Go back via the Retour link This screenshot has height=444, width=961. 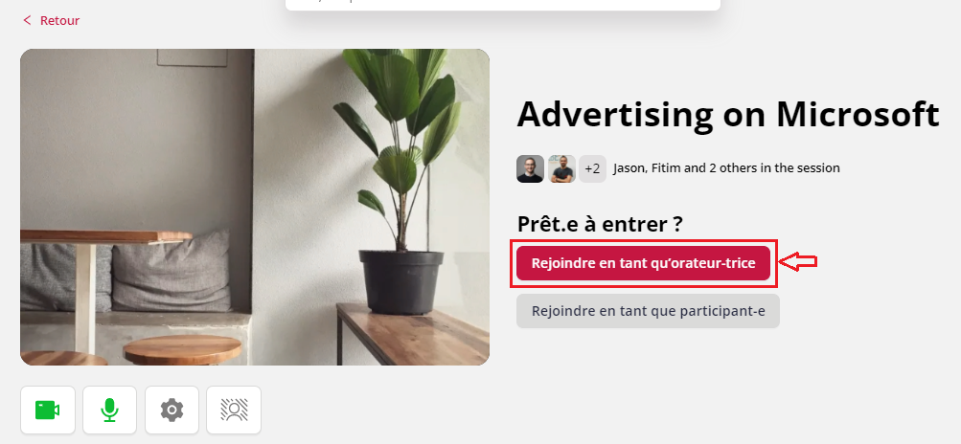pos(59,20)
